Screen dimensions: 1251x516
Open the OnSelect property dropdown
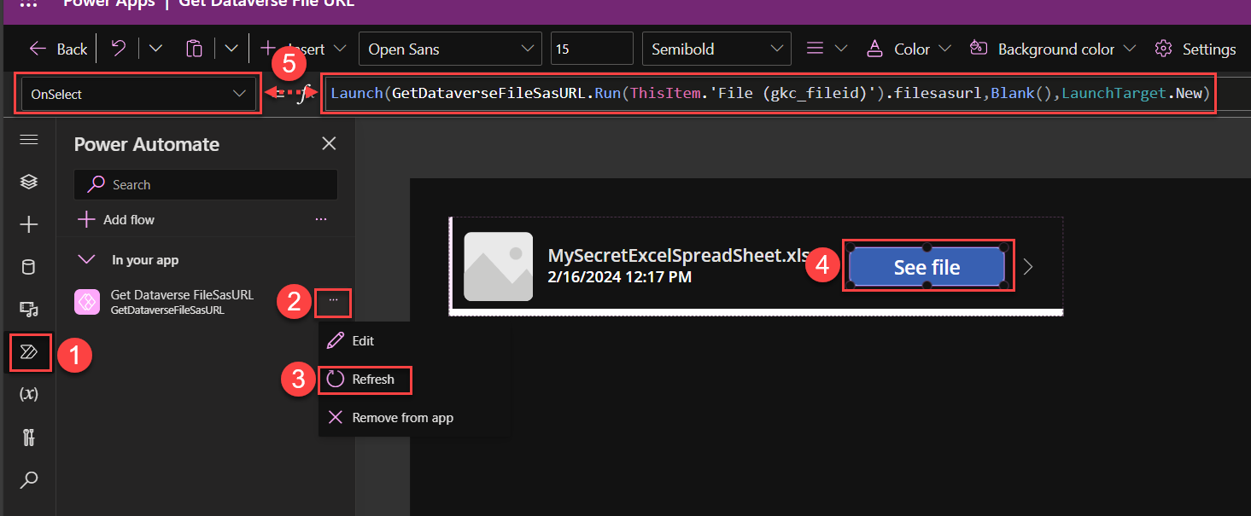137,95
